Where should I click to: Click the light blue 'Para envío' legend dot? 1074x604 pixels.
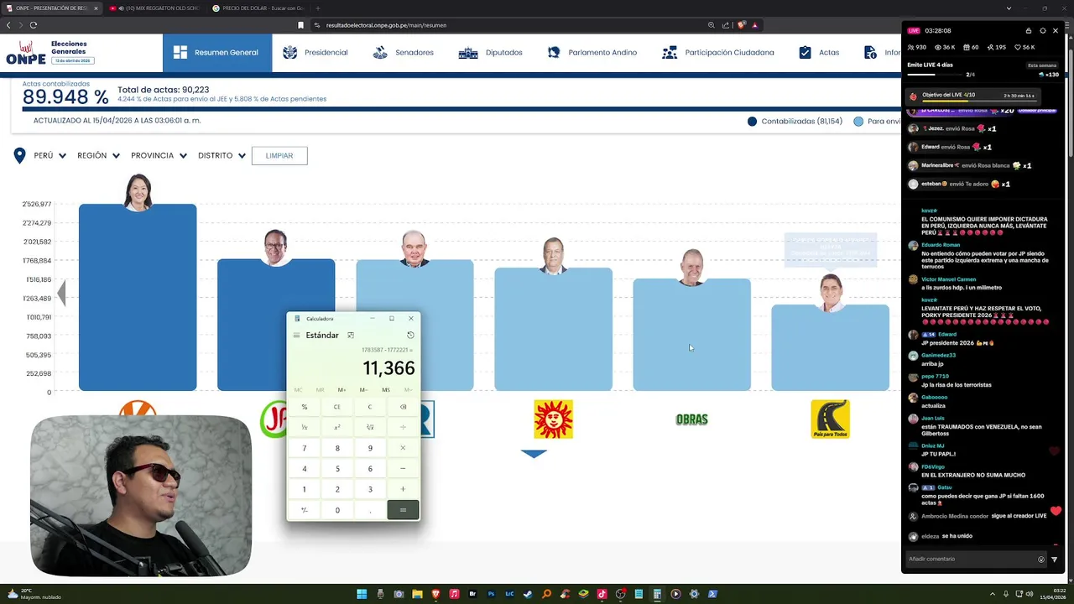tap(858, 122)
